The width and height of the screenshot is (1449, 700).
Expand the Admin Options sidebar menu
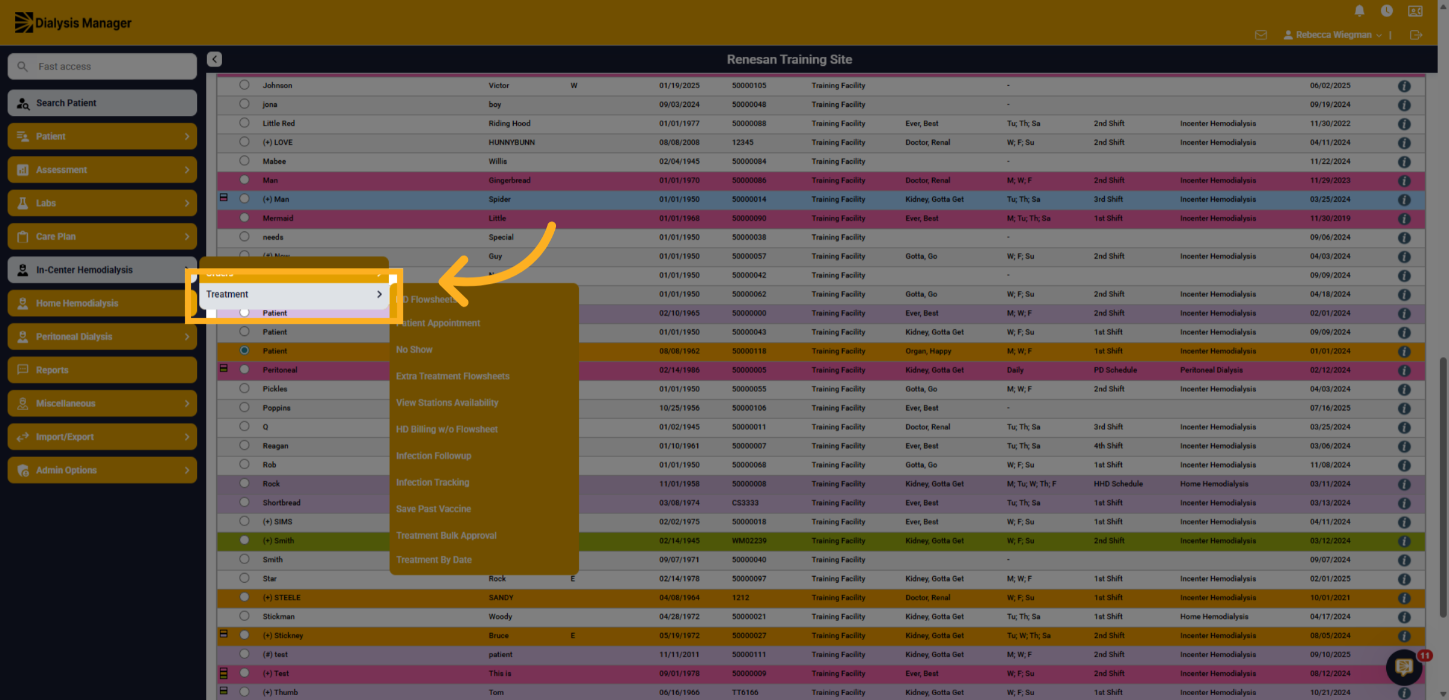pyautogui.click(x=102, y=470)
